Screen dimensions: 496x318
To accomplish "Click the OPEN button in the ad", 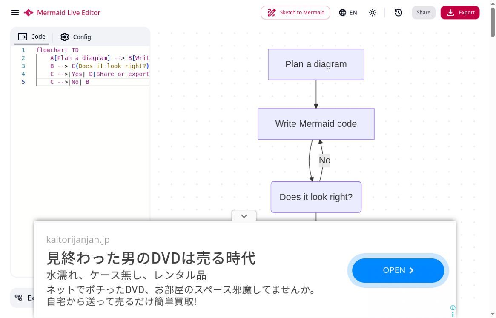I will click(x=398, y=270).
